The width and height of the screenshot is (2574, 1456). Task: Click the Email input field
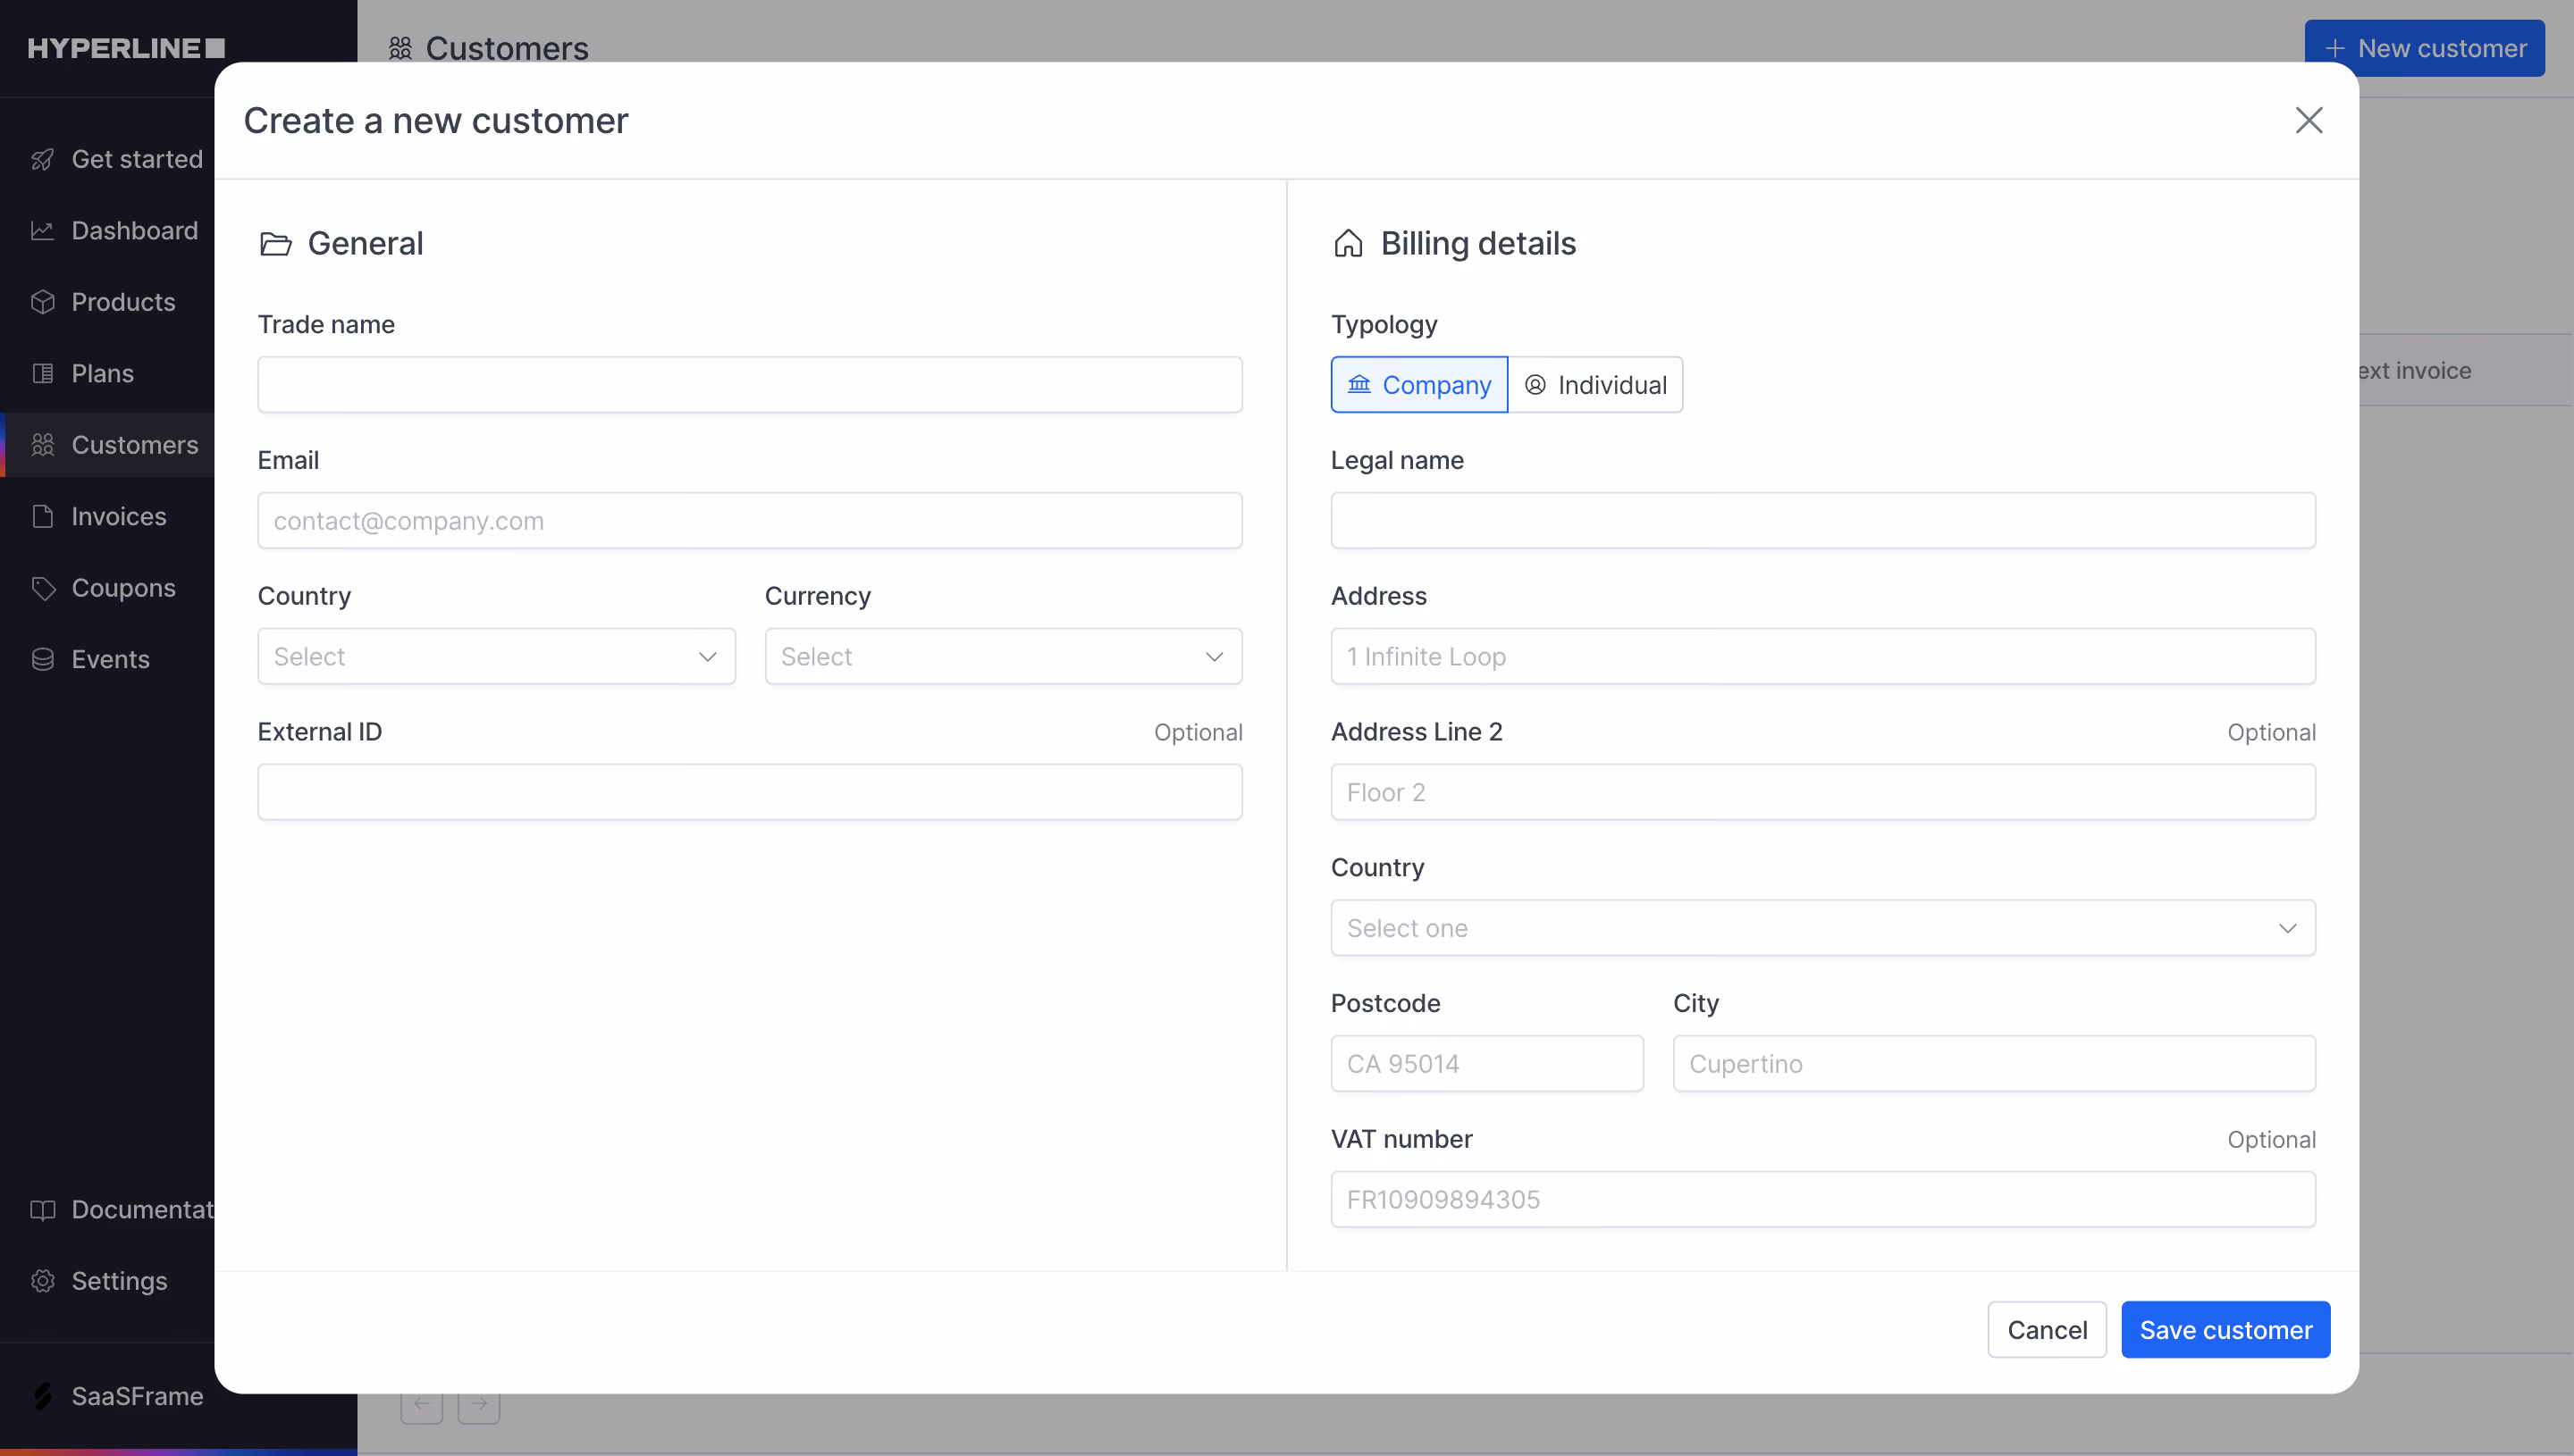pos(749,521)
